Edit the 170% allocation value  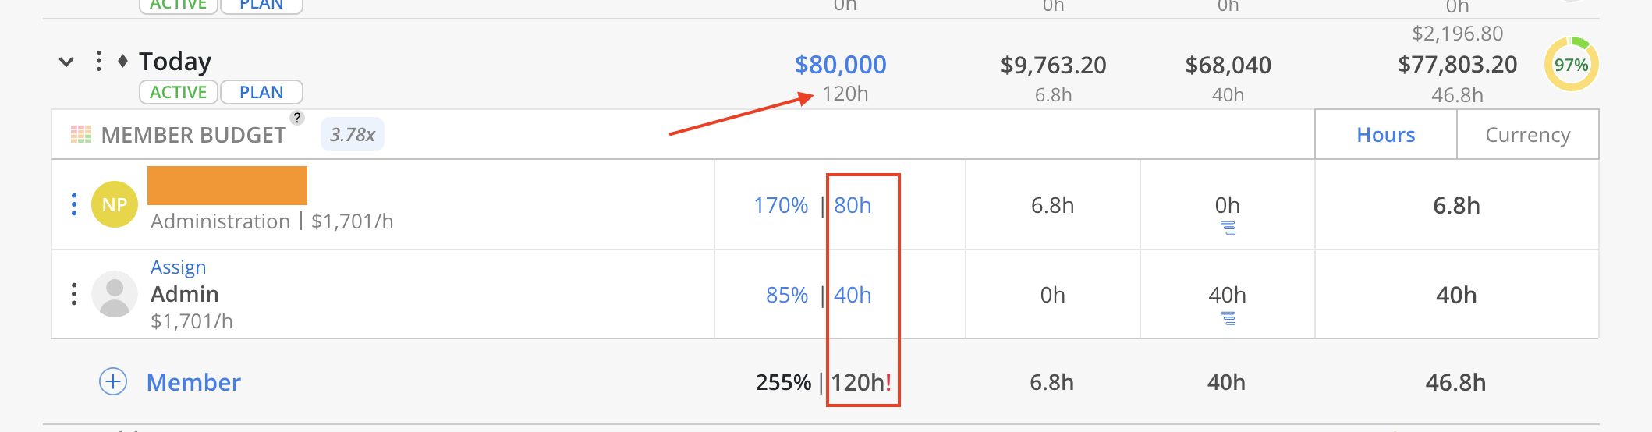click(781, 205)
